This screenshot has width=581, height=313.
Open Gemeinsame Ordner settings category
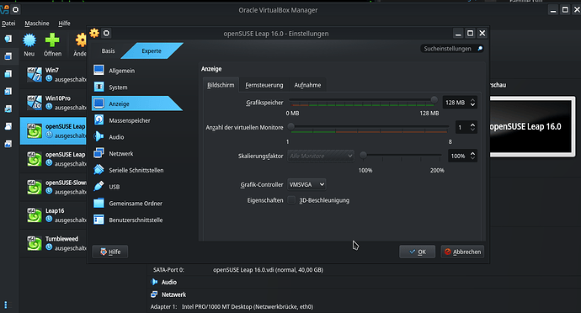(x=137, y=204)
